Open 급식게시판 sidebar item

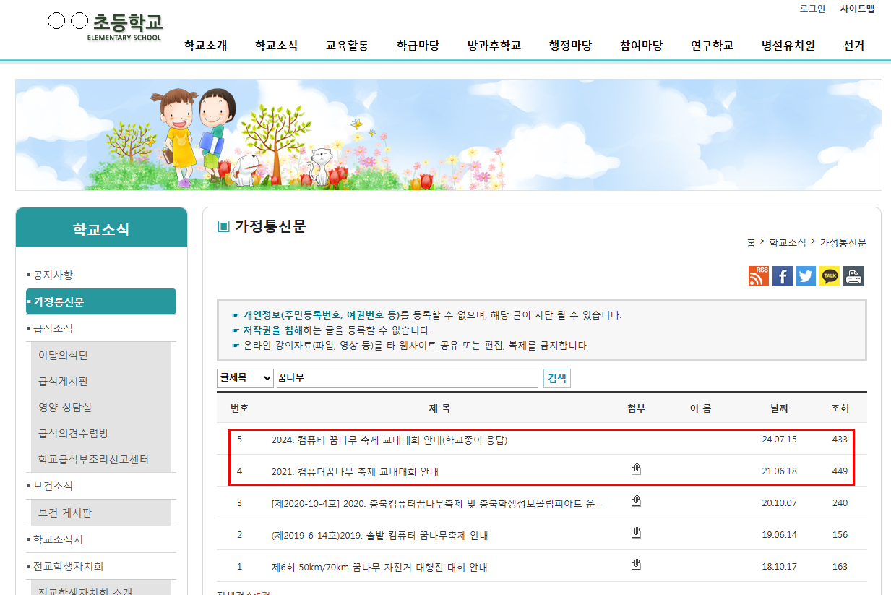tap(63, 381)
